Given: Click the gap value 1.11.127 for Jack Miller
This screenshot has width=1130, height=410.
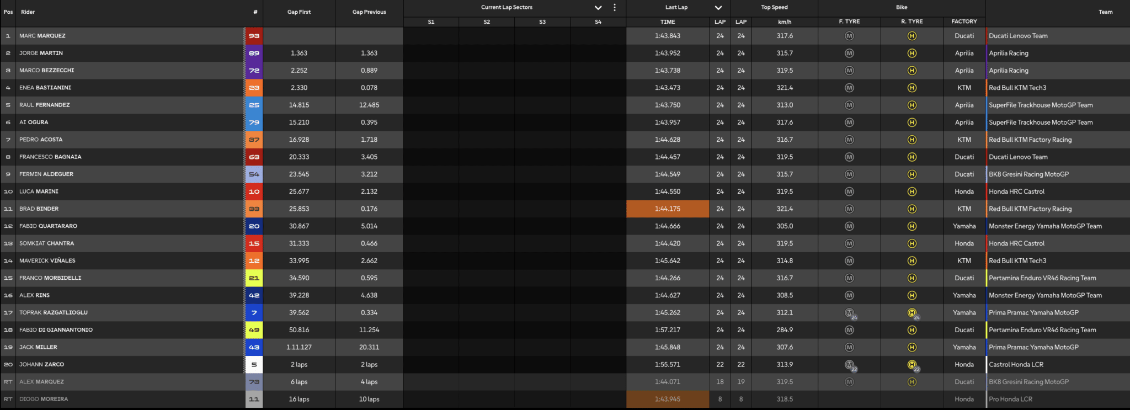Looking at the screenshot, I should [299, 347].
